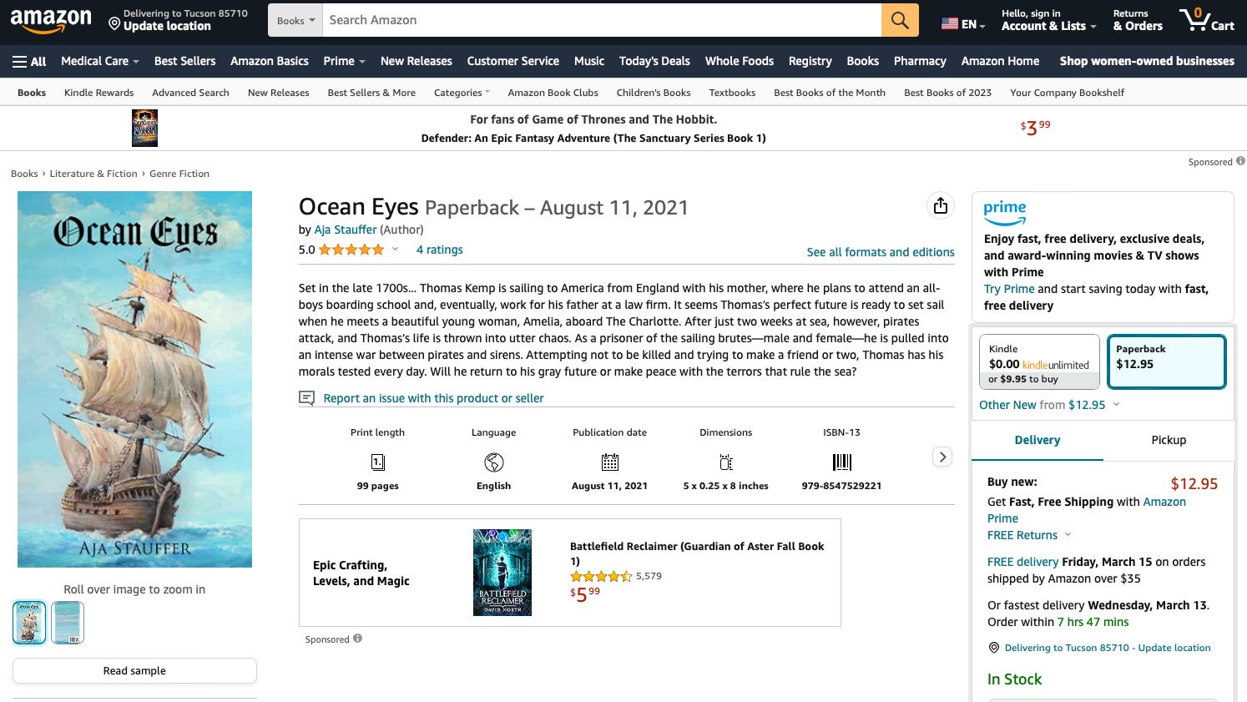Switch to the Pickup tab
Image resolution: width=1247 pixels, height=702 pixels.
click(x=1169, y=440)
